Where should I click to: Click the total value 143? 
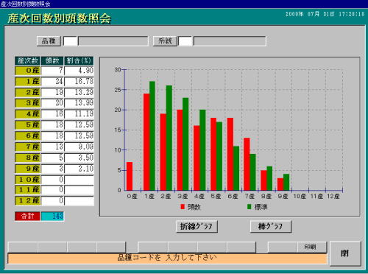pos(52,217)
